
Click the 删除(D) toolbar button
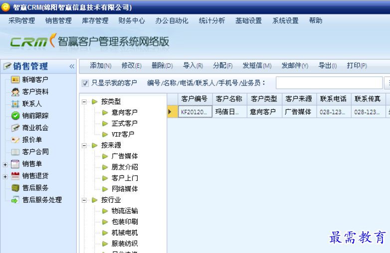coord(162,66)
